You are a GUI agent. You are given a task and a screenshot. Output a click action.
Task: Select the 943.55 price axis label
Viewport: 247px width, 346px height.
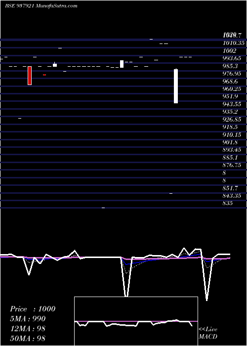[x=232, y=104]
